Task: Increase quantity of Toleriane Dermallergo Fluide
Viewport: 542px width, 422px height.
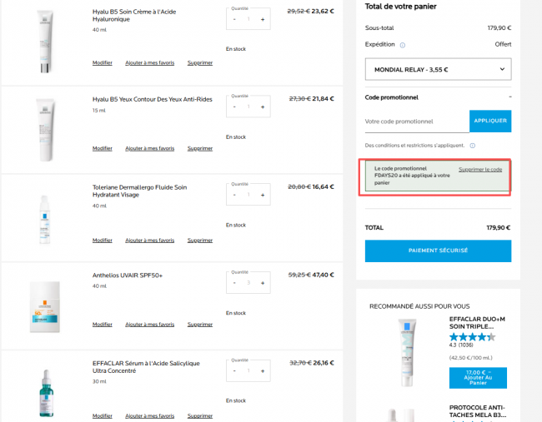Action: (263, 196)
